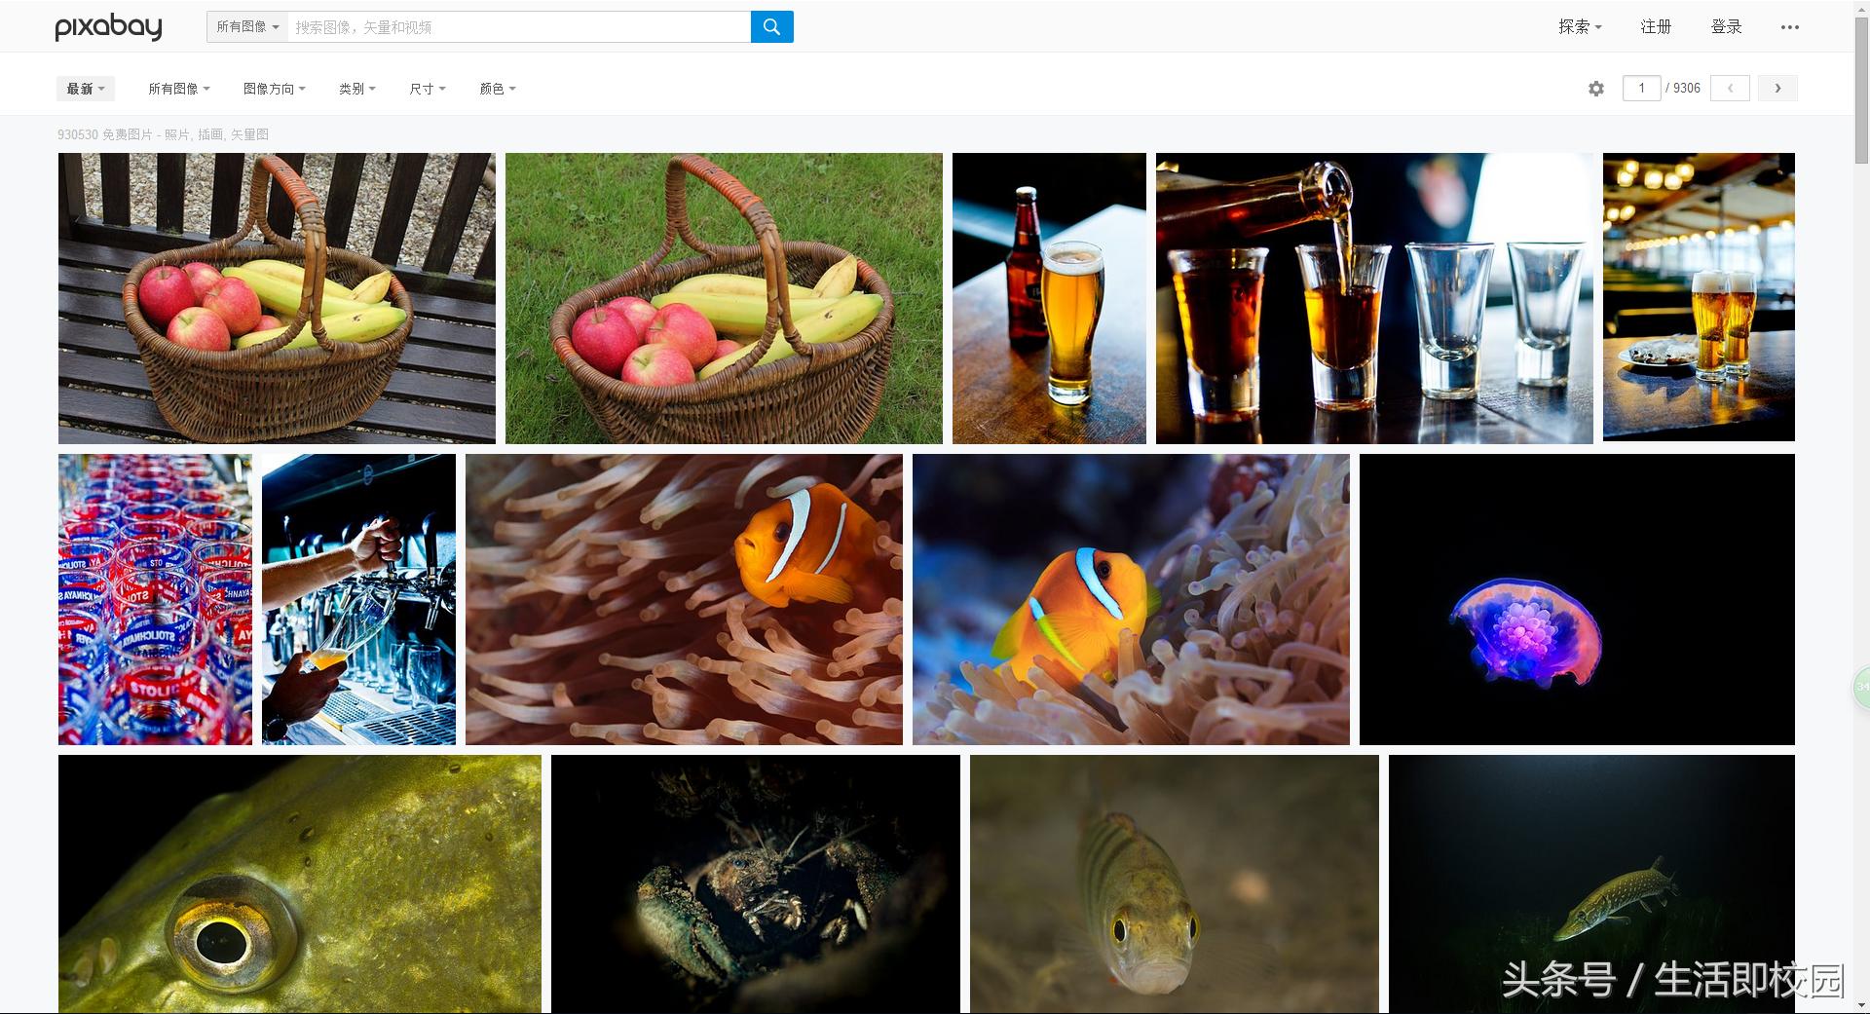This screenshot has height=1014, width=1870.
Task: Click the '/ 9306' total pages text
Action: point(1683,89)
